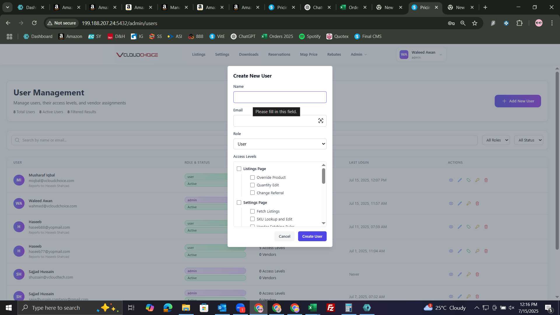
Task: Click the Access Levels scroll down arrow
Action: [323, 223]
